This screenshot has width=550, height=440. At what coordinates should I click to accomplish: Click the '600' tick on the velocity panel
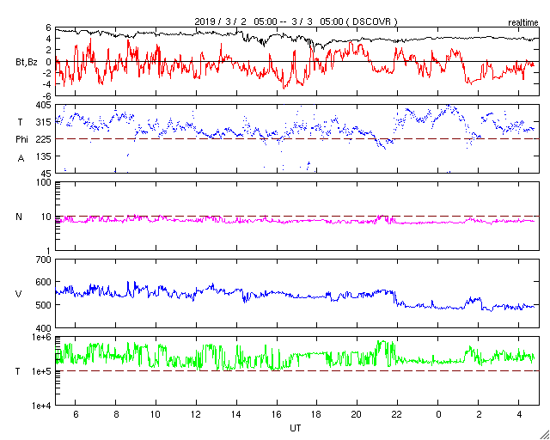44,283
